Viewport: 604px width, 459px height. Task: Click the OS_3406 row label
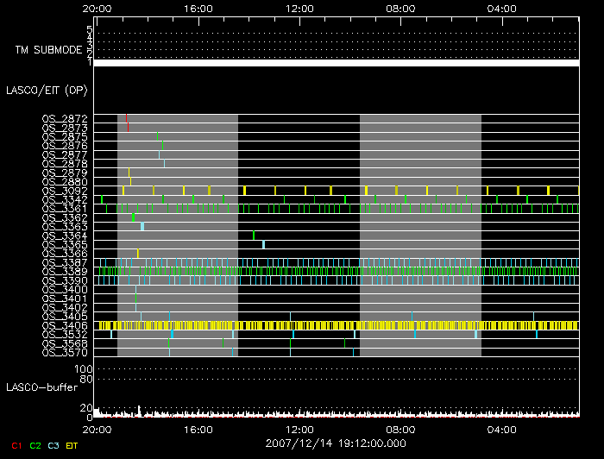coord(65,325)
